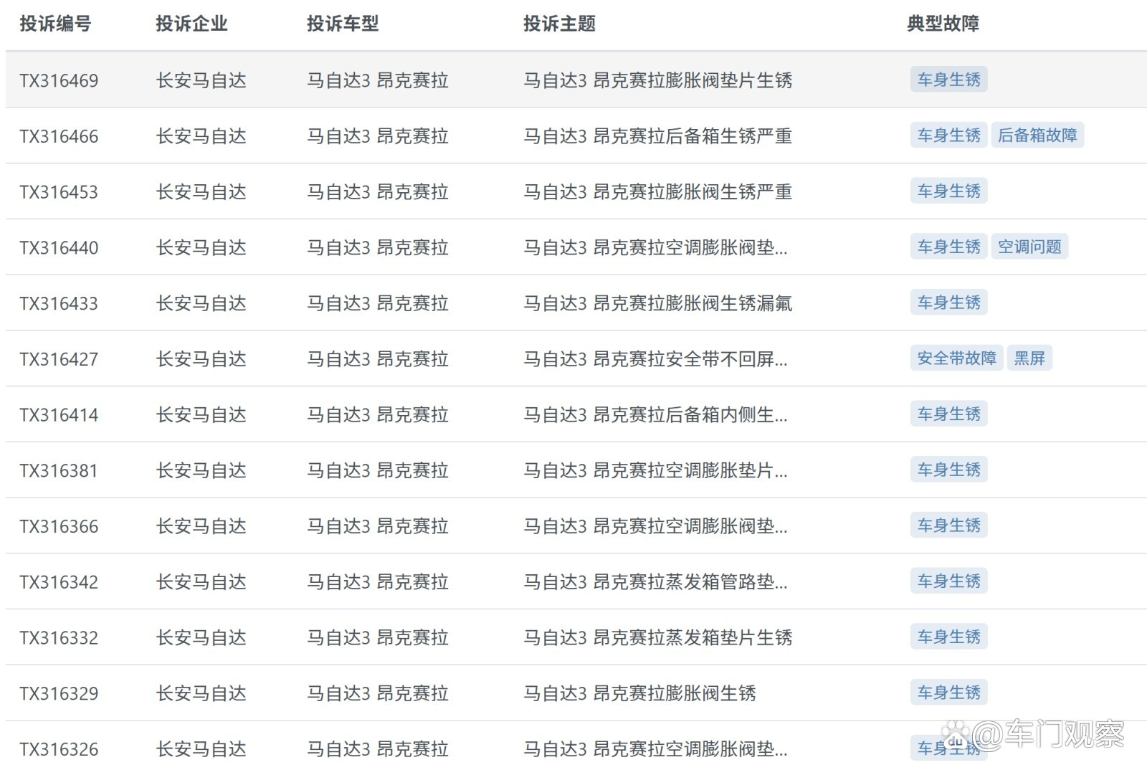
Task: Open complaint TX316427 record
Action: pyautogui.click(x=60, y=359)
